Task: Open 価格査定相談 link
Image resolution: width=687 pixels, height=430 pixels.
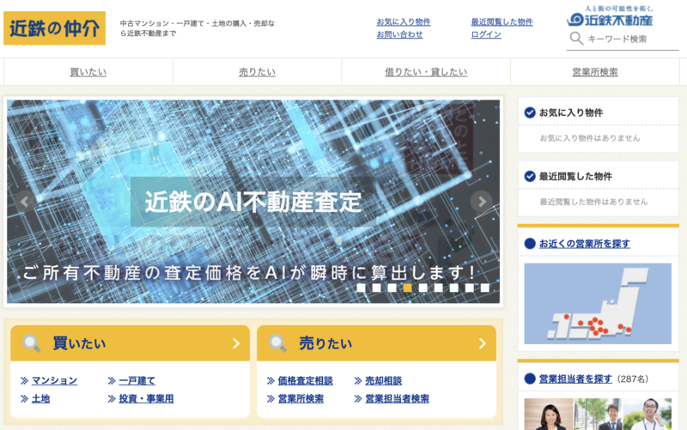Action: tap(306, 380)
